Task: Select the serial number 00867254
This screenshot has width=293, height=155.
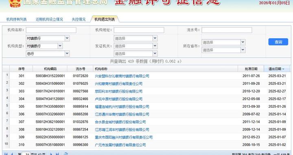Action: pyautogui.click(x=80, y=130)
